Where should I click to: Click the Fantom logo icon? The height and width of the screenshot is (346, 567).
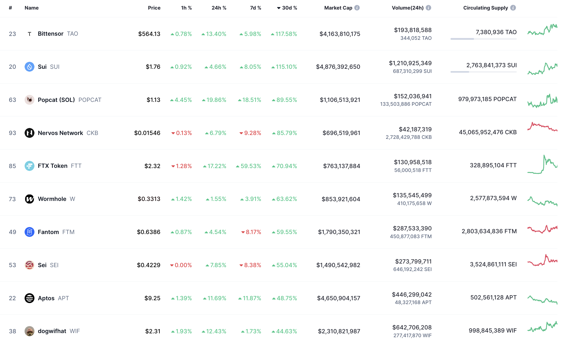tap(30, 232)
